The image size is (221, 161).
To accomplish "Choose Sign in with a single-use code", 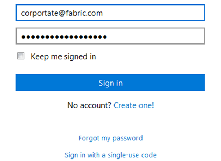I will click(110, 155).
